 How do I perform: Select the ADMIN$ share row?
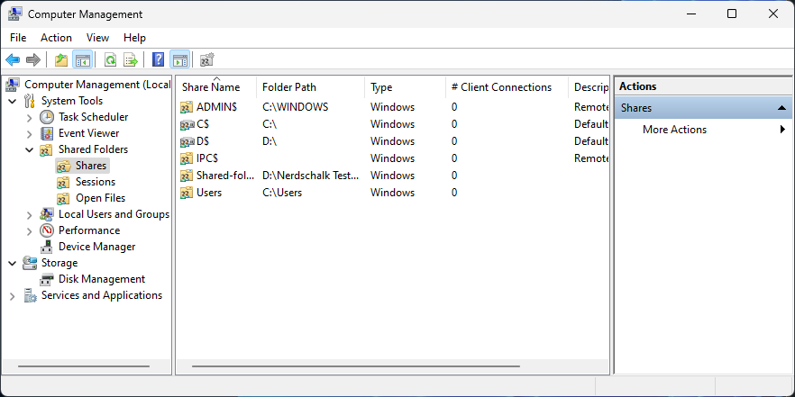(216, 107)
